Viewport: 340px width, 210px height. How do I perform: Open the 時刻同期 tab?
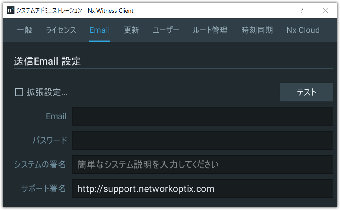pyautogui.click(x=257, y=30)
